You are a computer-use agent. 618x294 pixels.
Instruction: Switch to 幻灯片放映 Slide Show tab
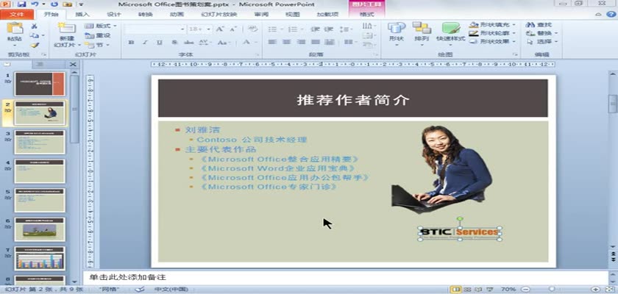coord(219,15)
